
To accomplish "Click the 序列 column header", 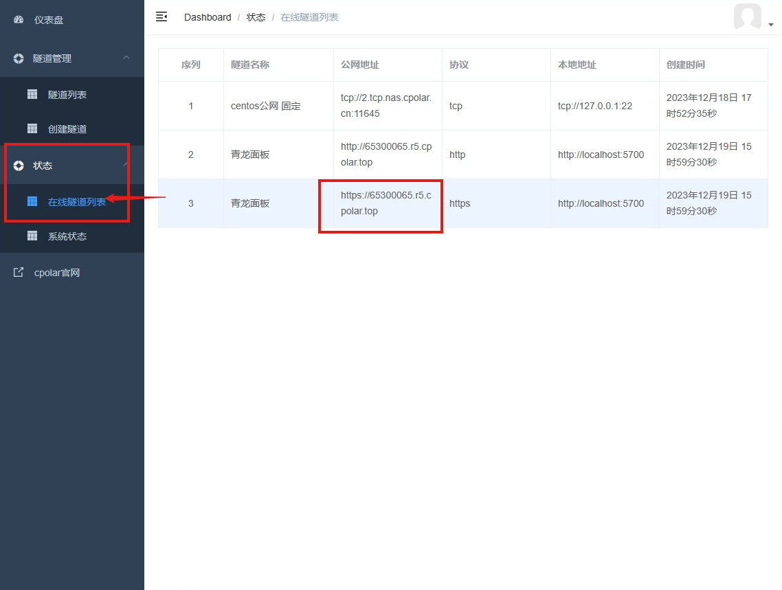I will 191,65.
